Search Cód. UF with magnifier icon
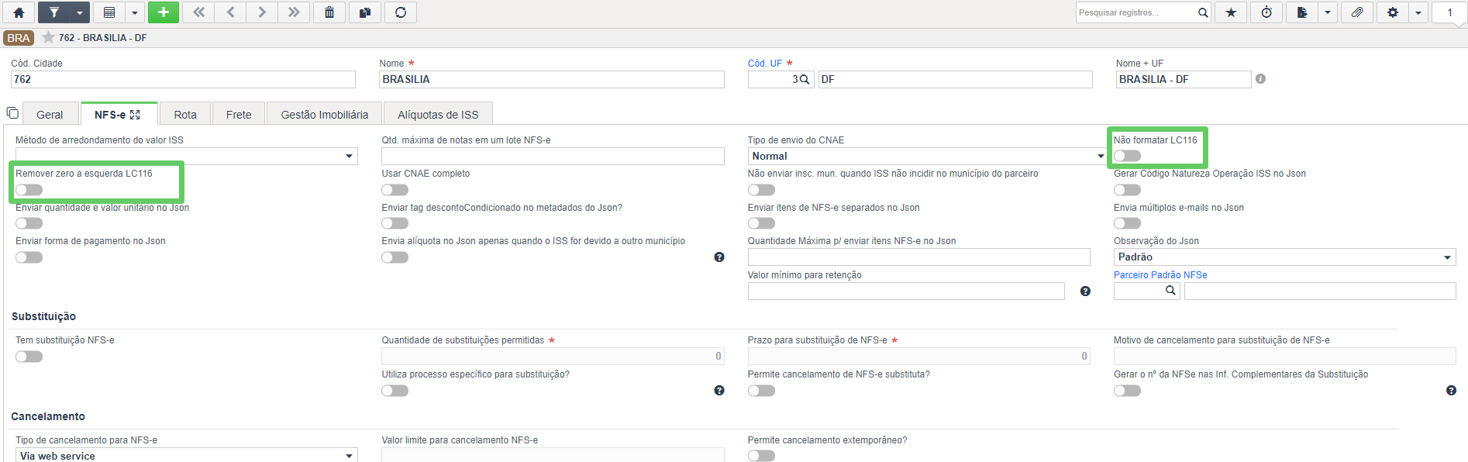1468x462 pixels. coord(804,79)
